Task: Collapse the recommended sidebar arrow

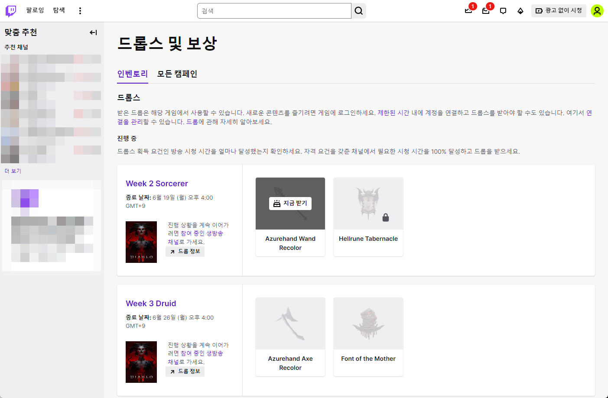Action: (93, 32)
